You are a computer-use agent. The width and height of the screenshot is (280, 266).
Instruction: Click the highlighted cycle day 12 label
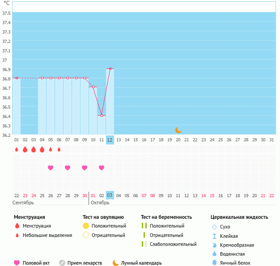[x=110, y=140]
